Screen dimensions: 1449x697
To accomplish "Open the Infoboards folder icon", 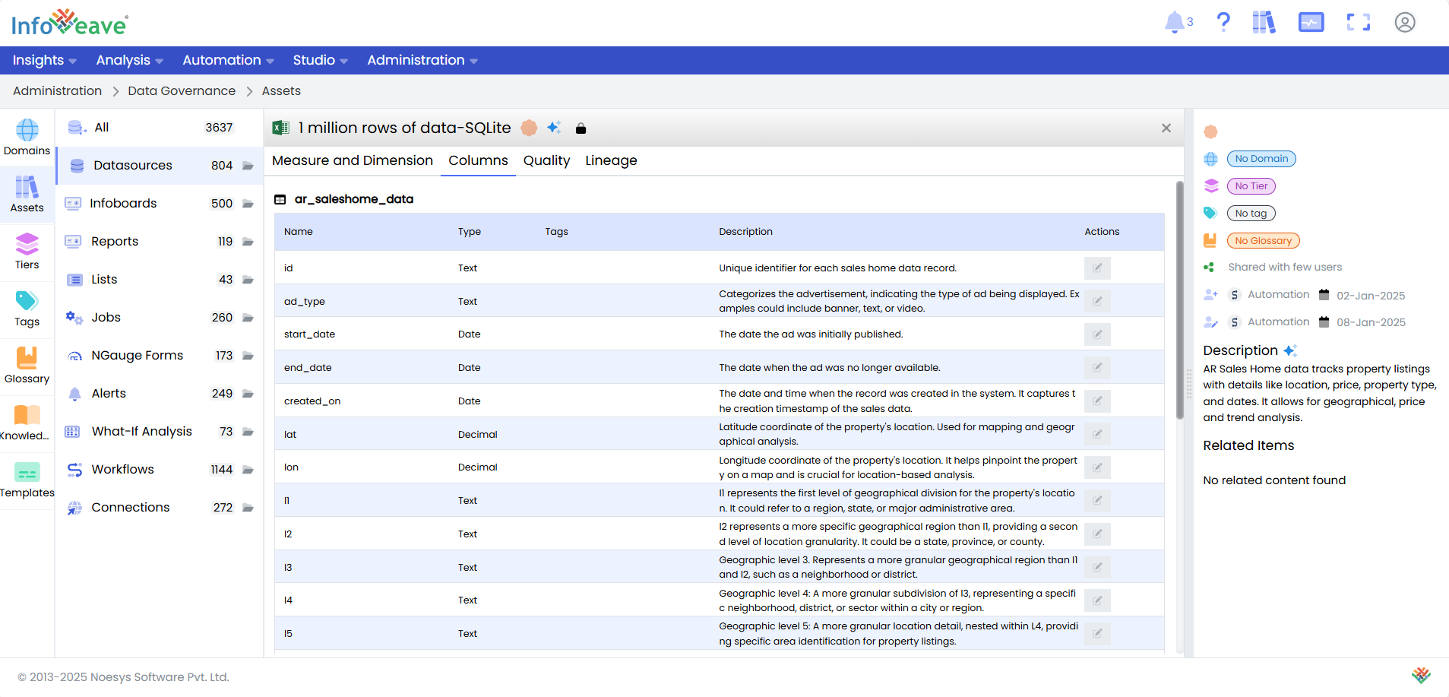I will [x=248, y=204].
